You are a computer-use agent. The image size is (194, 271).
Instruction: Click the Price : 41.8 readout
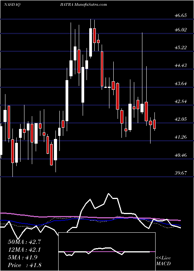tap(24, 265)
